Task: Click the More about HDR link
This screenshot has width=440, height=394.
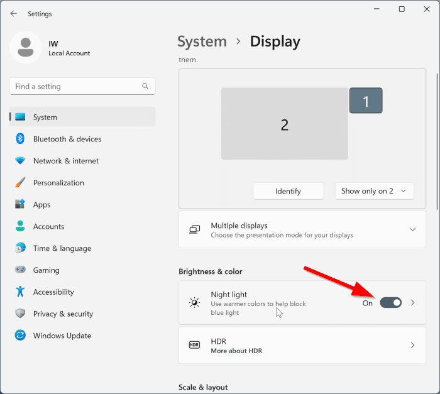Action: [236, 351]
